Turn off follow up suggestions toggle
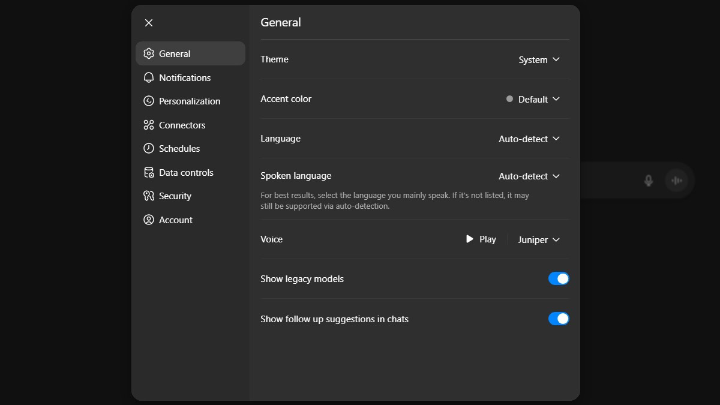Image resolution: width=720 pixels, height=405 pixels. [559, 319]
